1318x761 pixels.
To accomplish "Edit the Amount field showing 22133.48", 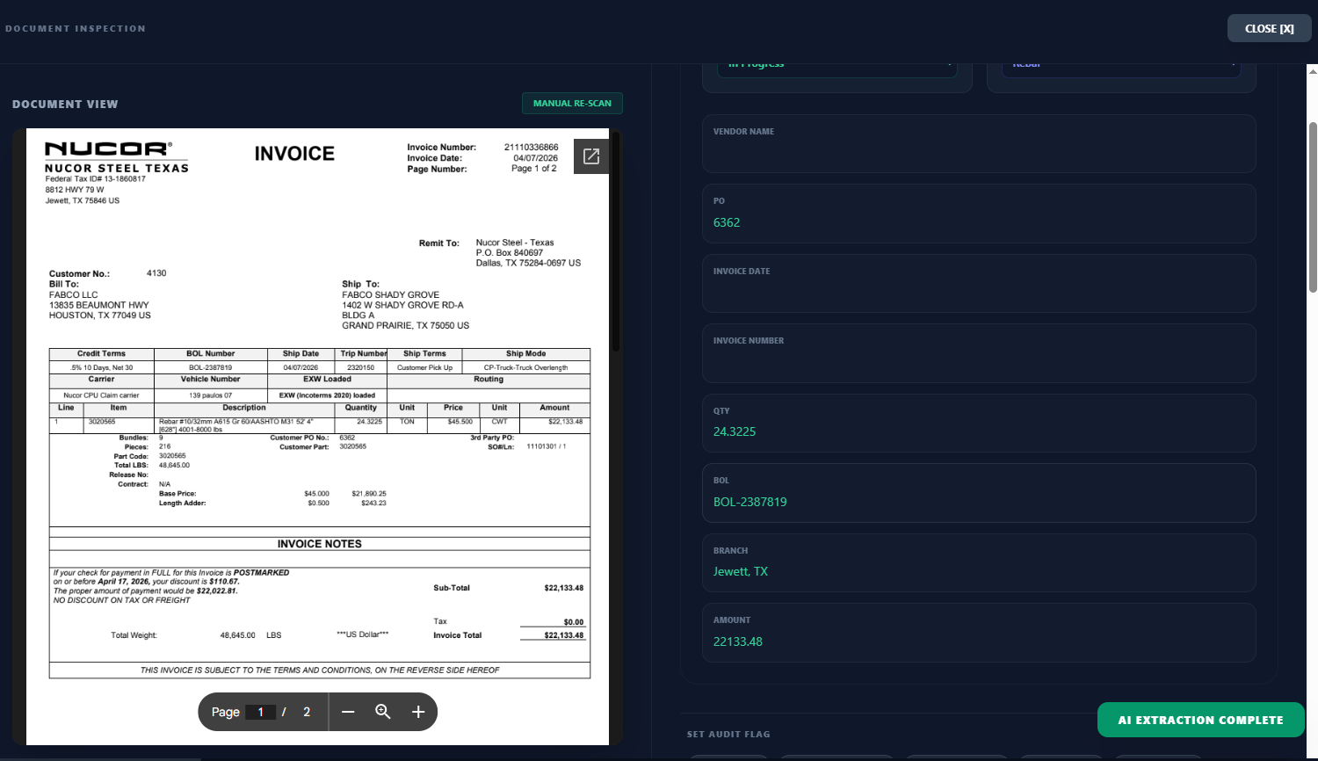I will [979, 633].
